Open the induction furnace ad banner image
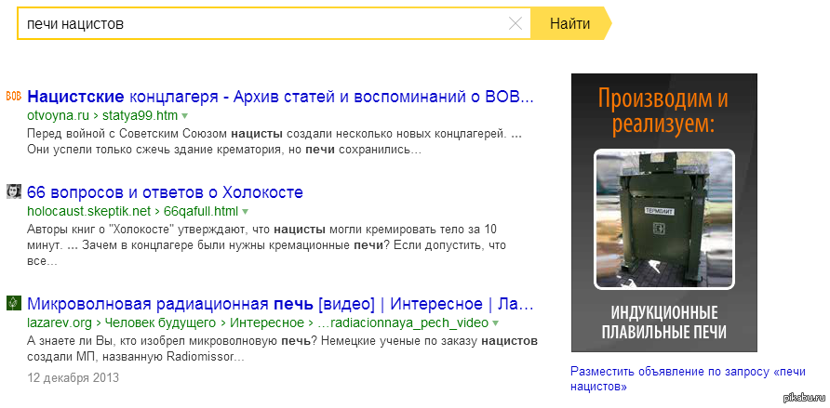Image resolution: width=830 pixels, height=408 pixels. point(663,212)
